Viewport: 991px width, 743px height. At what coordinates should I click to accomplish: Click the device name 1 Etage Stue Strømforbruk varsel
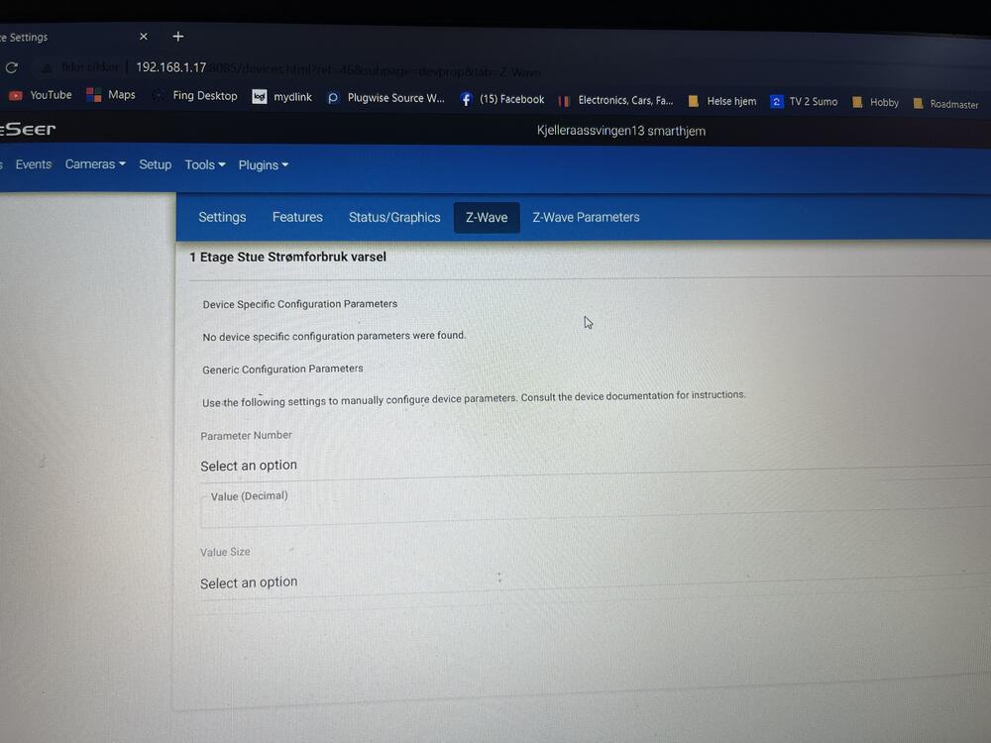pos(287,258)
